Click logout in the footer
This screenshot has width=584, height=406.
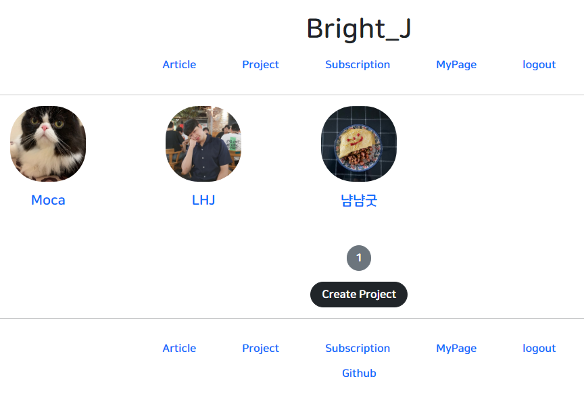click(x=539, y=348)
